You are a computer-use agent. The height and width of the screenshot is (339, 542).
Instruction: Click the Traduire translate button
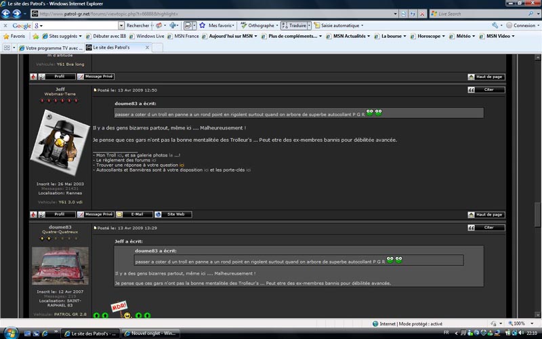(x=294, y=26)
